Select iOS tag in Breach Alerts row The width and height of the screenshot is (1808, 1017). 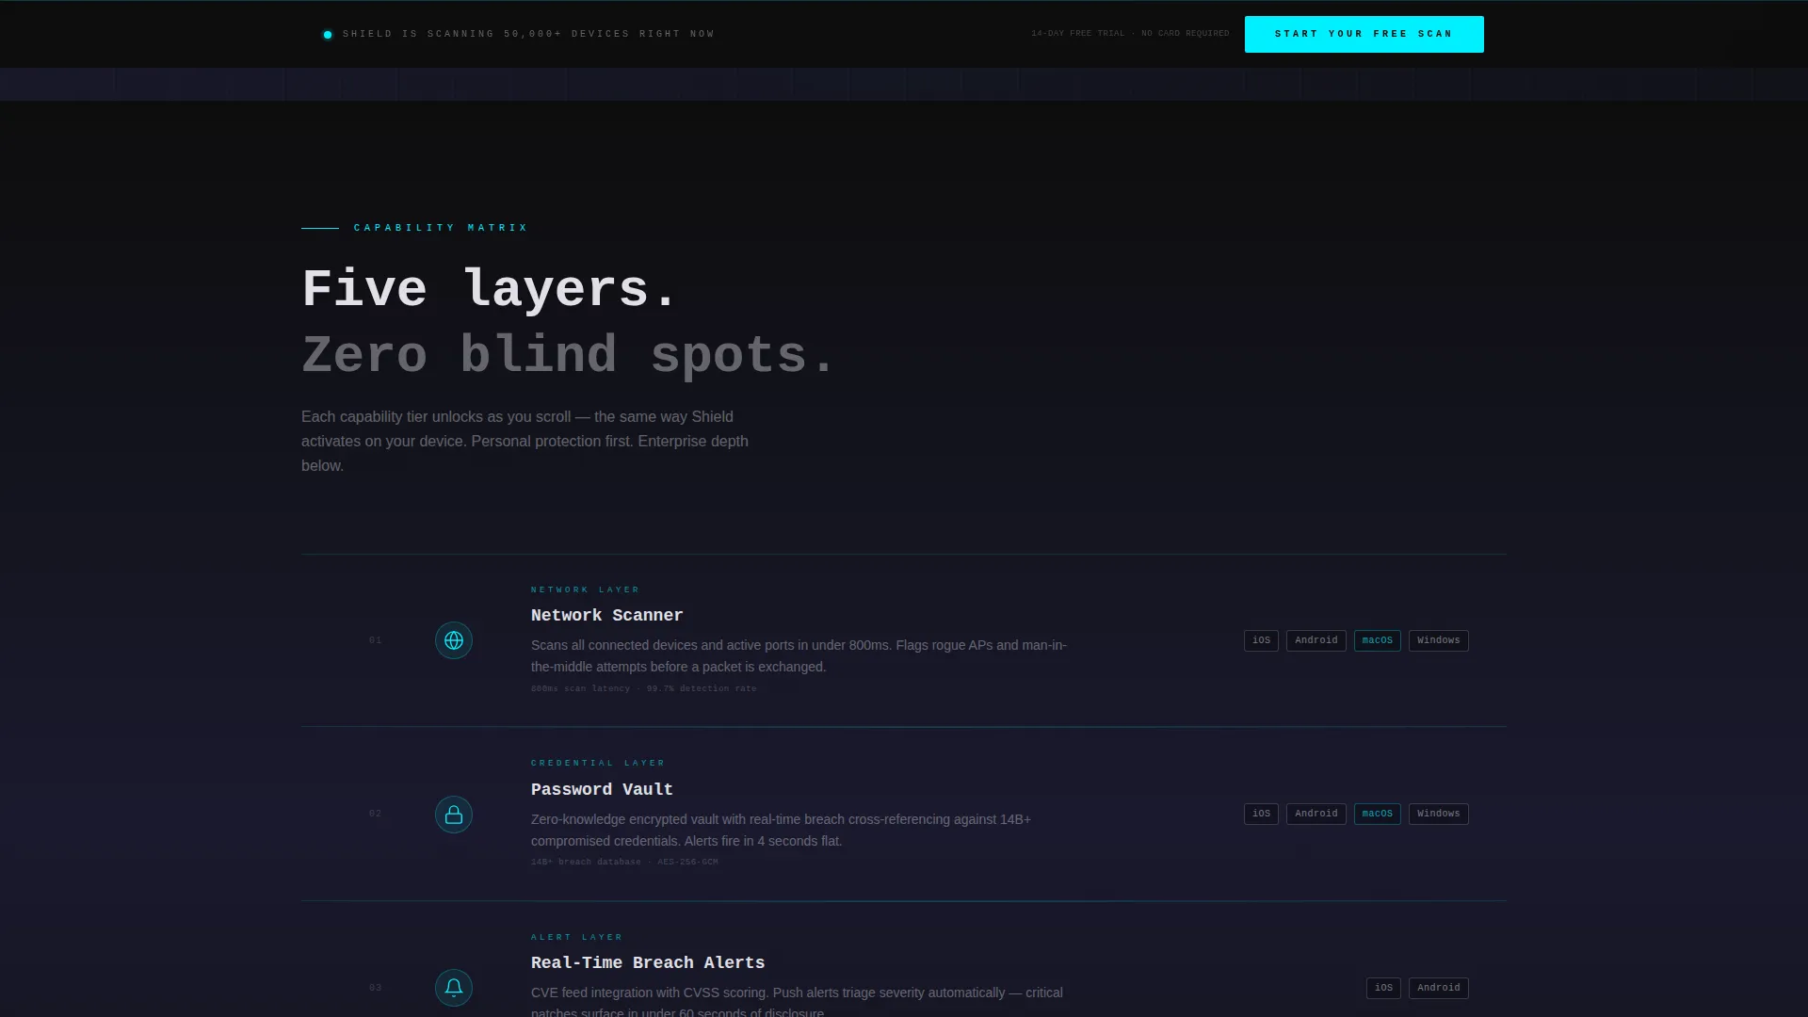click(1383, 988)
